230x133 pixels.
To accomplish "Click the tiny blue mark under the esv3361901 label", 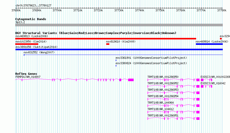I will (116, 60).
